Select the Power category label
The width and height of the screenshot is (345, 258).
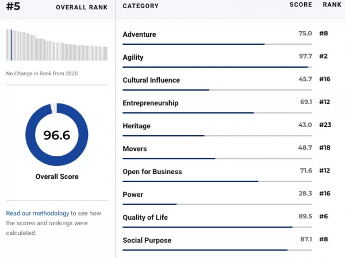[133, 195]
